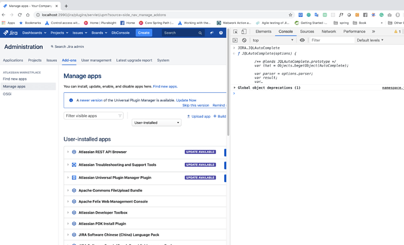Open the Pluralsight Home bookmark
The height and width of the screenshot is (245, 404).
click(x=100, y=23)
